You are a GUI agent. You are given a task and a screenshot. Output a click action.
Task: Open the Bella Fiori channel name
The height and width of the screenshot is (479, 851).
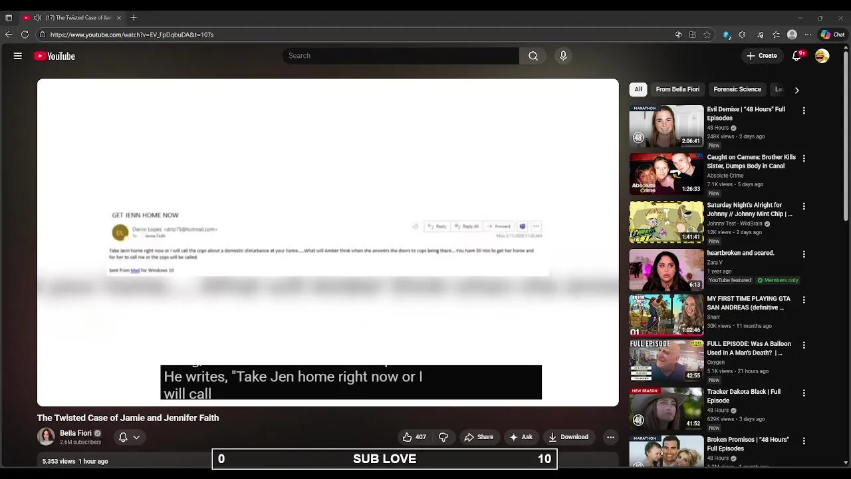(76, 433)
